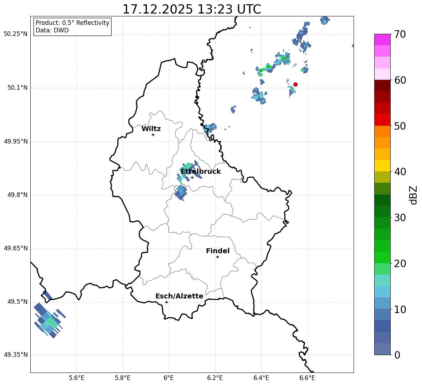Viewport: 422px width, 385px height.
Task: Click the 70 colorbar tick label
Action: coord(400,35)
